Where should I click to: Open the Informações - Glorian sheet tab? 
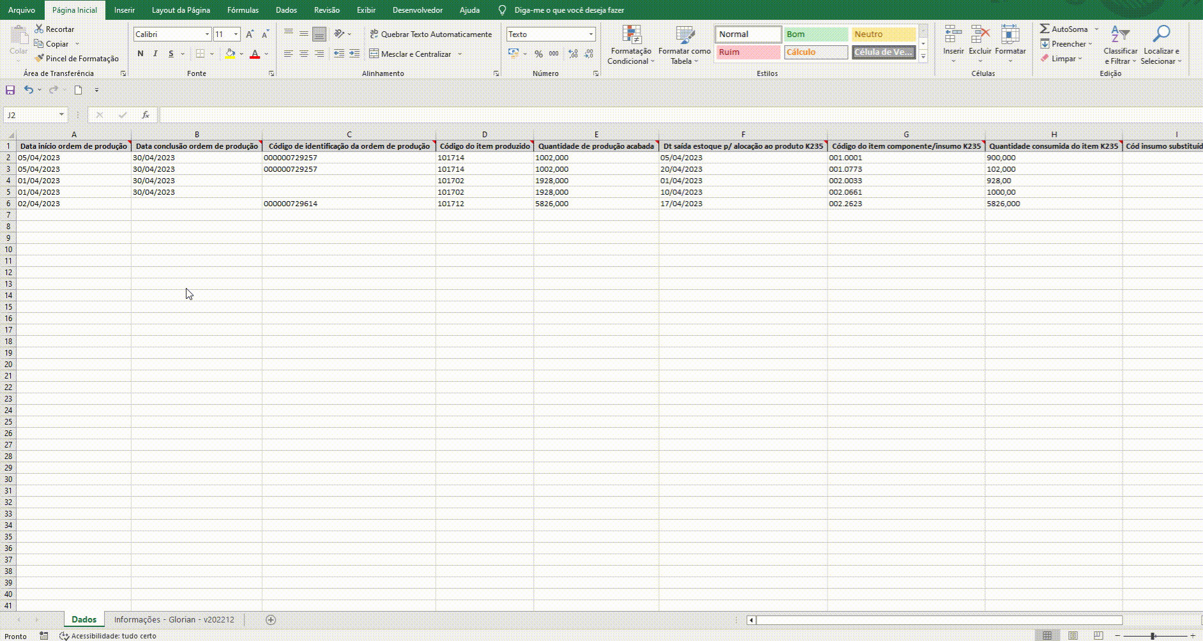point(174,619)
